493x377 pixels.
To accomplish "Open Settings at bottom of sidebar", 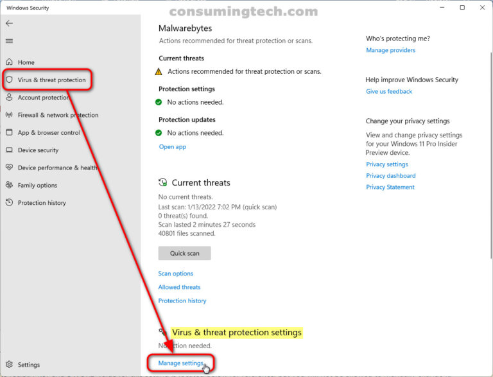I will click(28, 365).
